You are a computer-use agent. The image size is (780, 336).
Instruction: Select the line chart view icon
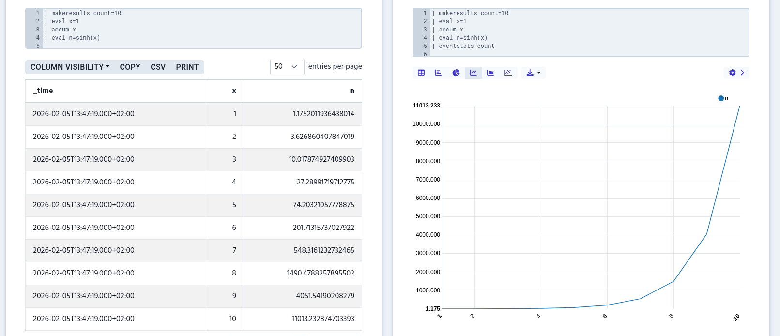[x=474, y=73]
